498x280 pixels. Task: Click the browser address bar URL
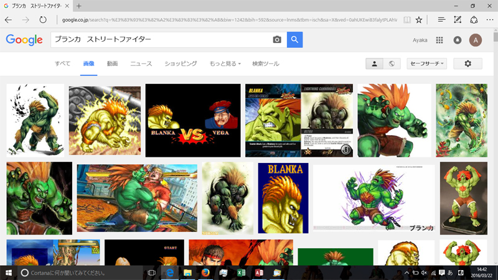point(229,20)
